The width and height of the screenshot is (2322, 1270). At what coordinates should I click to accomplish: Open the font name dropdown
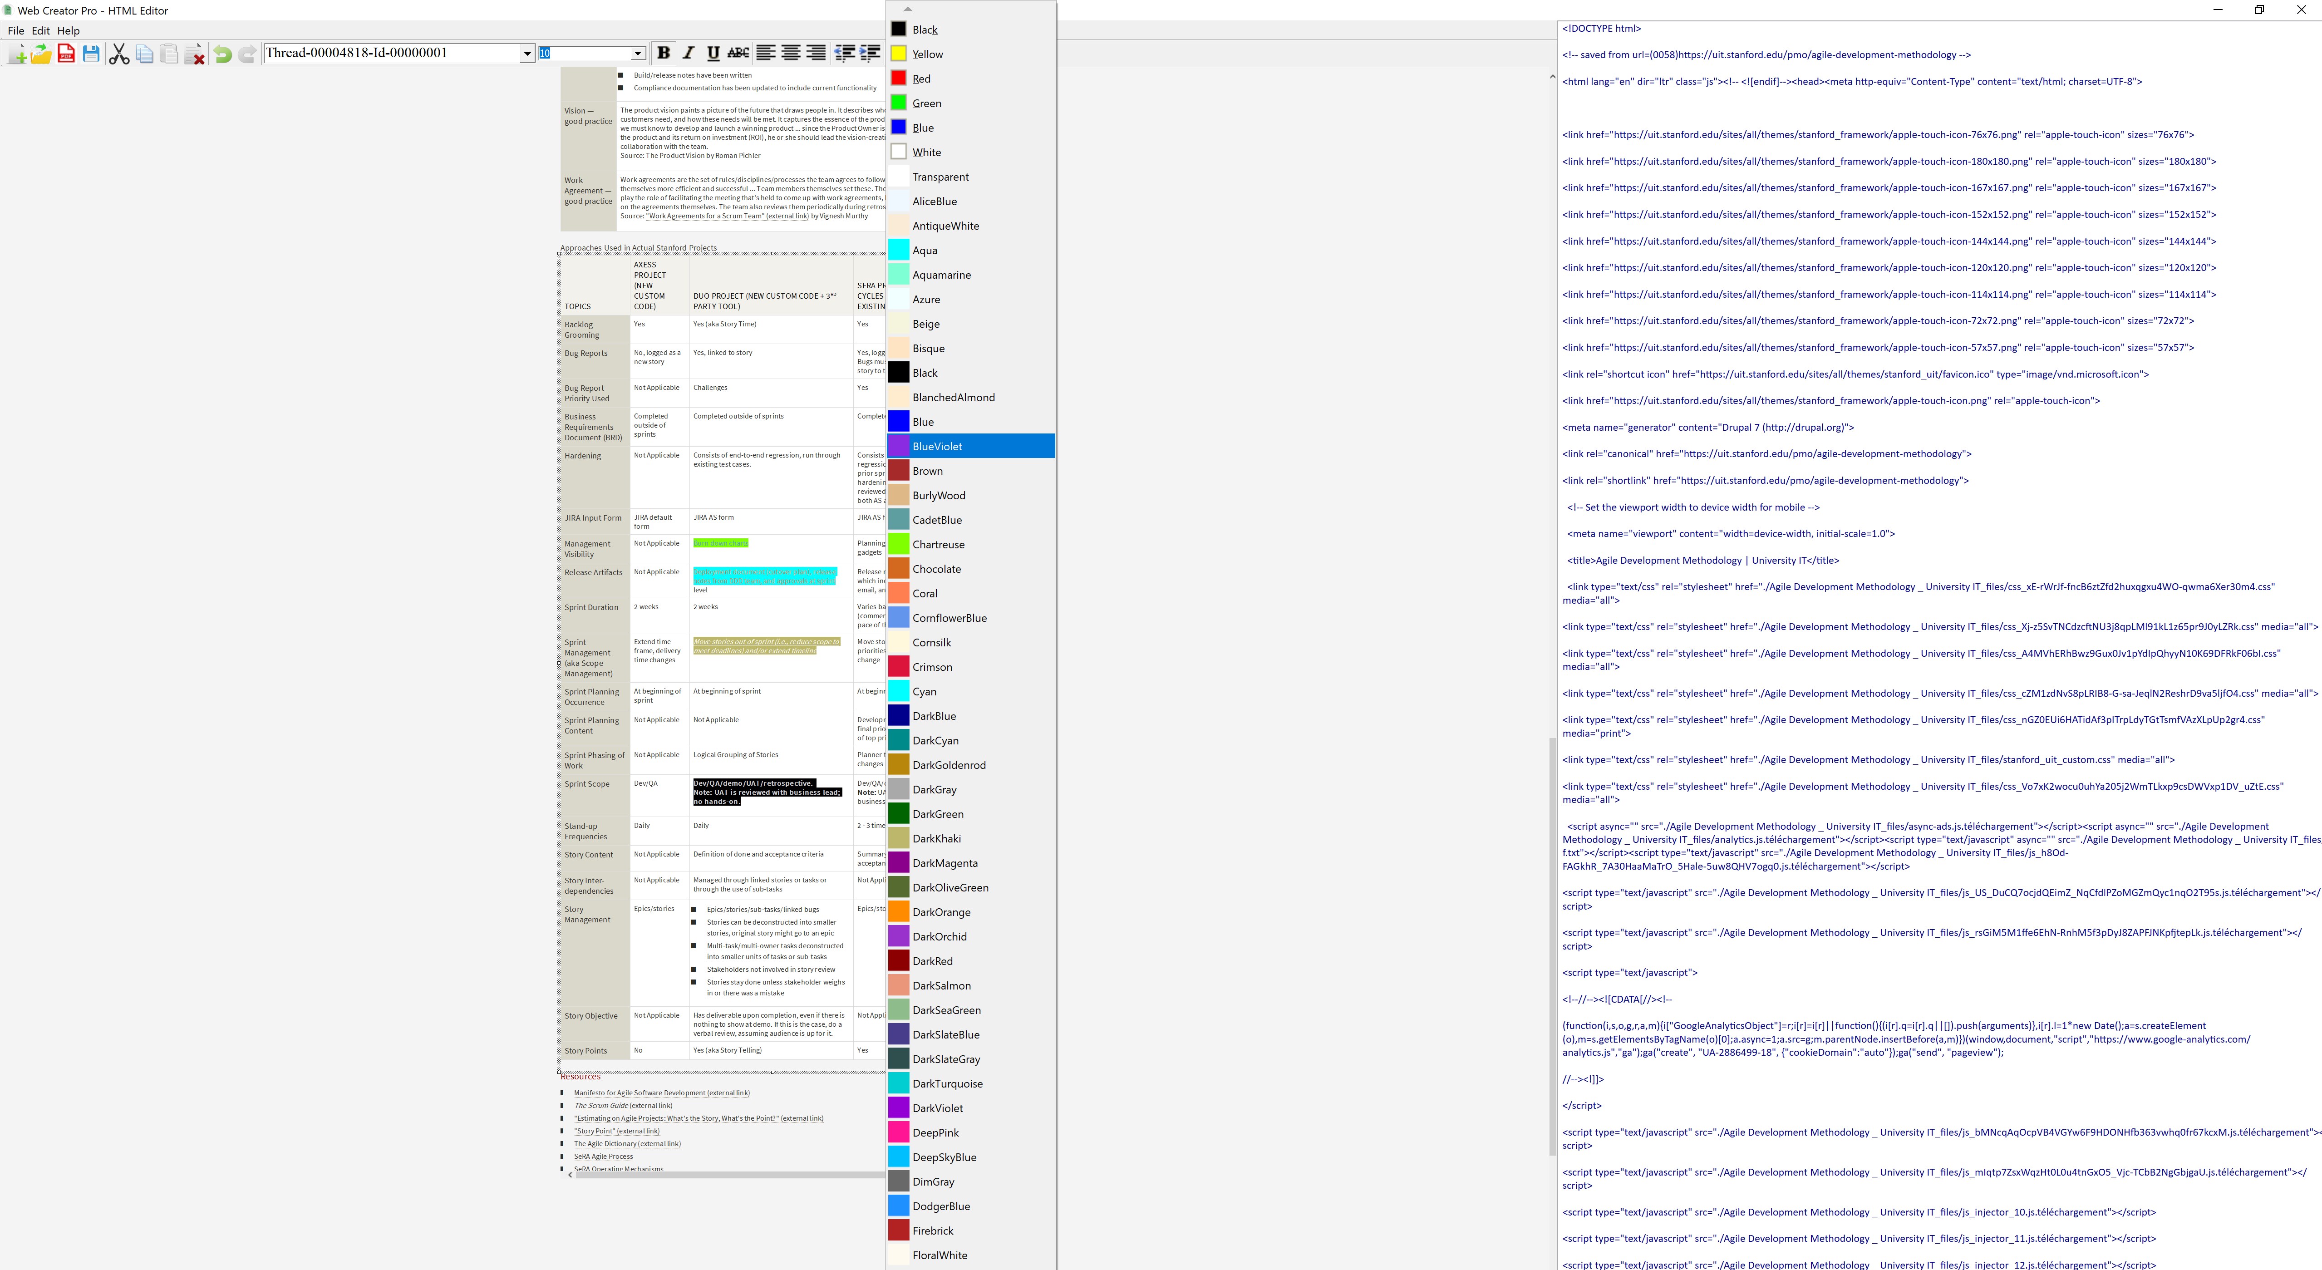click(527, 53)
